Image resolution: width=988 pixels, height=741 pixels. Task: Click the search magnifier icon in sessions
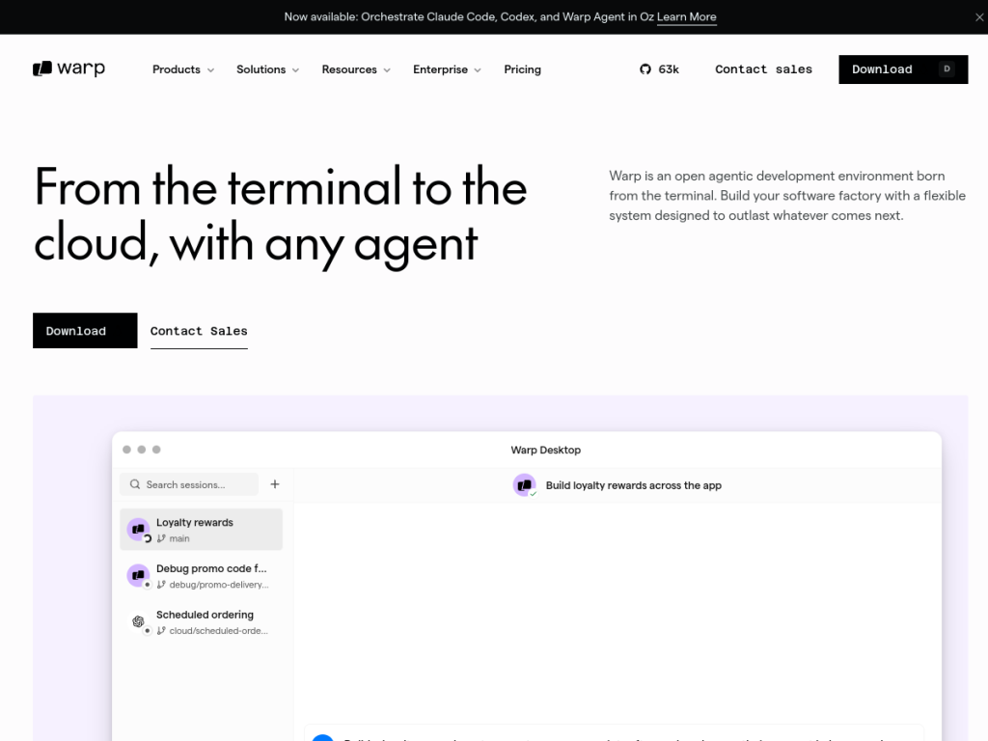tap(135, 484)
